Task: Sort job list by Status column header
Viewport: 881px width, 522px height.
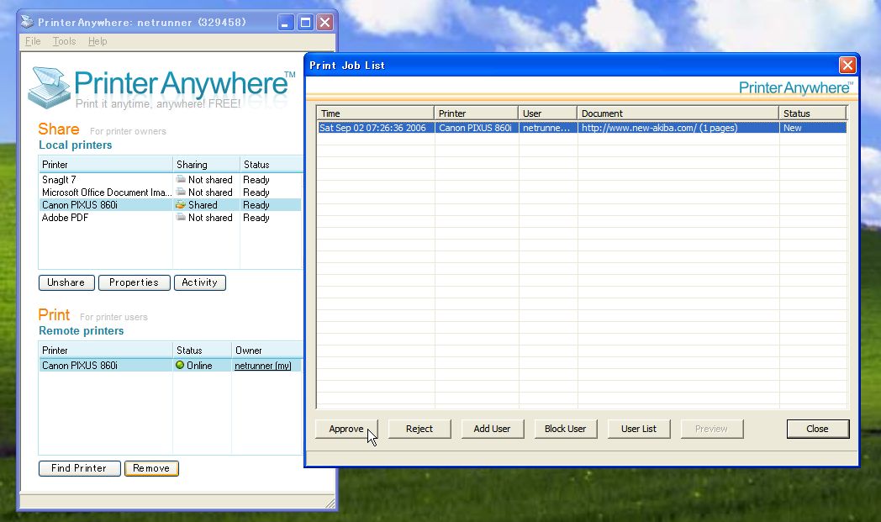Action: point(812,113)
